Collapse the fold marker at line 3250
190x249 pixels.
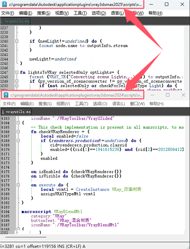coord(17,86)
